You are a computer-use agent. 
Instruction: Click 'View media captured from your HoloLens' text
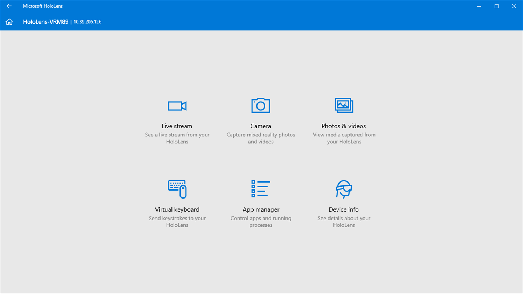(344, 138)
